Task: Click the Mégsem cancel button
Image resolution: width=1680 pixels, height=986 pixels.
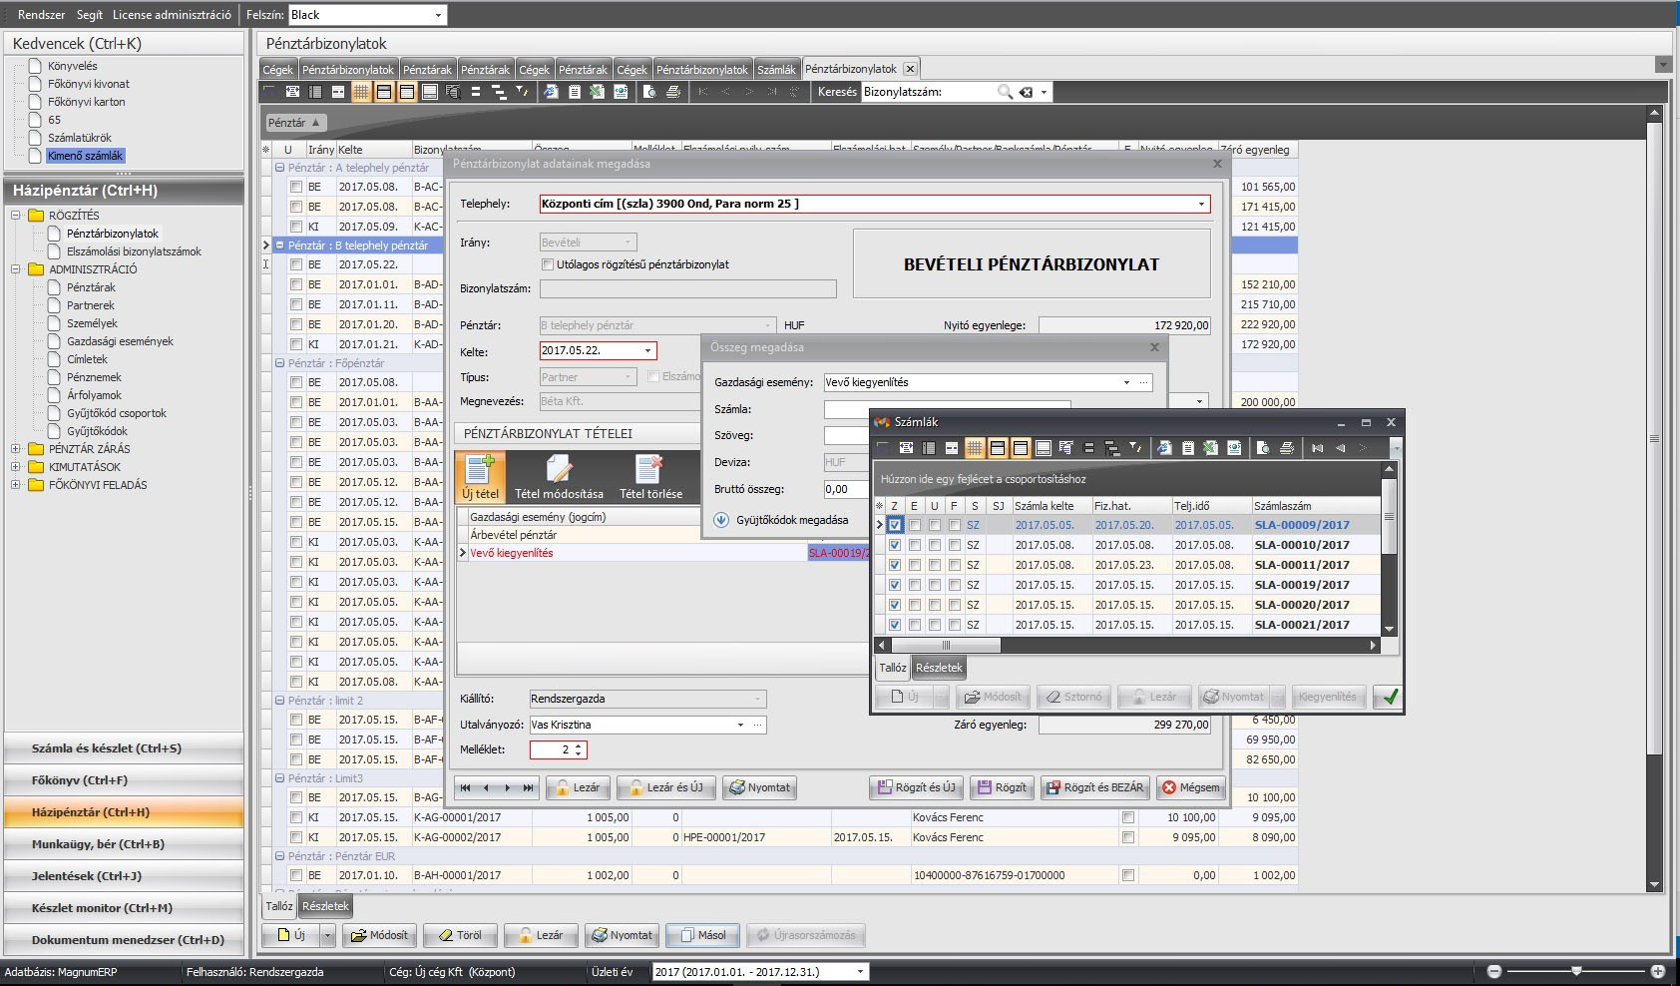Action: click(1190, 787)
